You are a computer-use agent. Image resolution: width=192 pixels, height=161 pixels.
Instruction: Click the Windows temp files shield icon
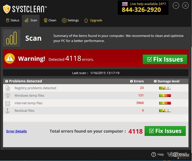[8, 96]
